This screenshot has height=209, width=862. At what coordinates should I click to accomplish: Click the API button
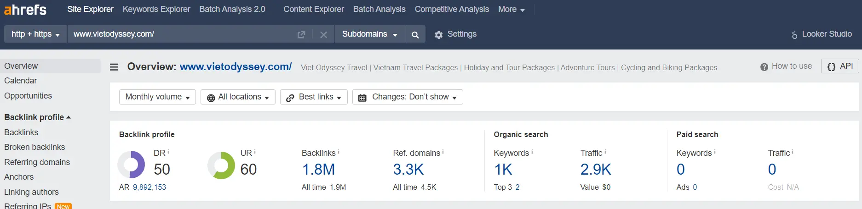click(x=840, y=66)
